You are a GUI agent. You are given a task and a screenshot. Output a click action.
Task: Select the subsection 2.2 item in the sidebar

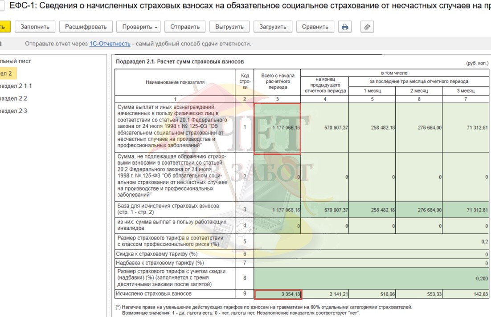click(x=13, y=98)
